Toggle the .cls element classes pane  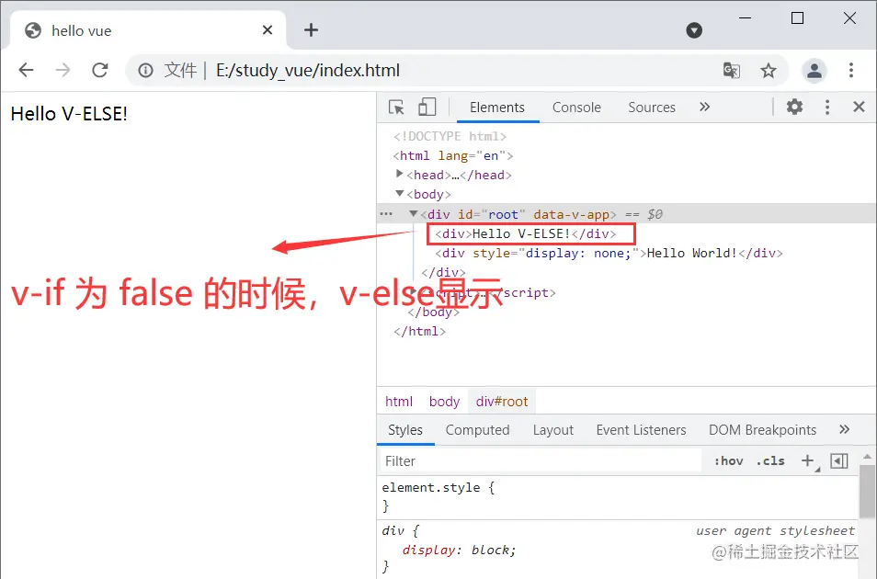click(x=770, y=460)
